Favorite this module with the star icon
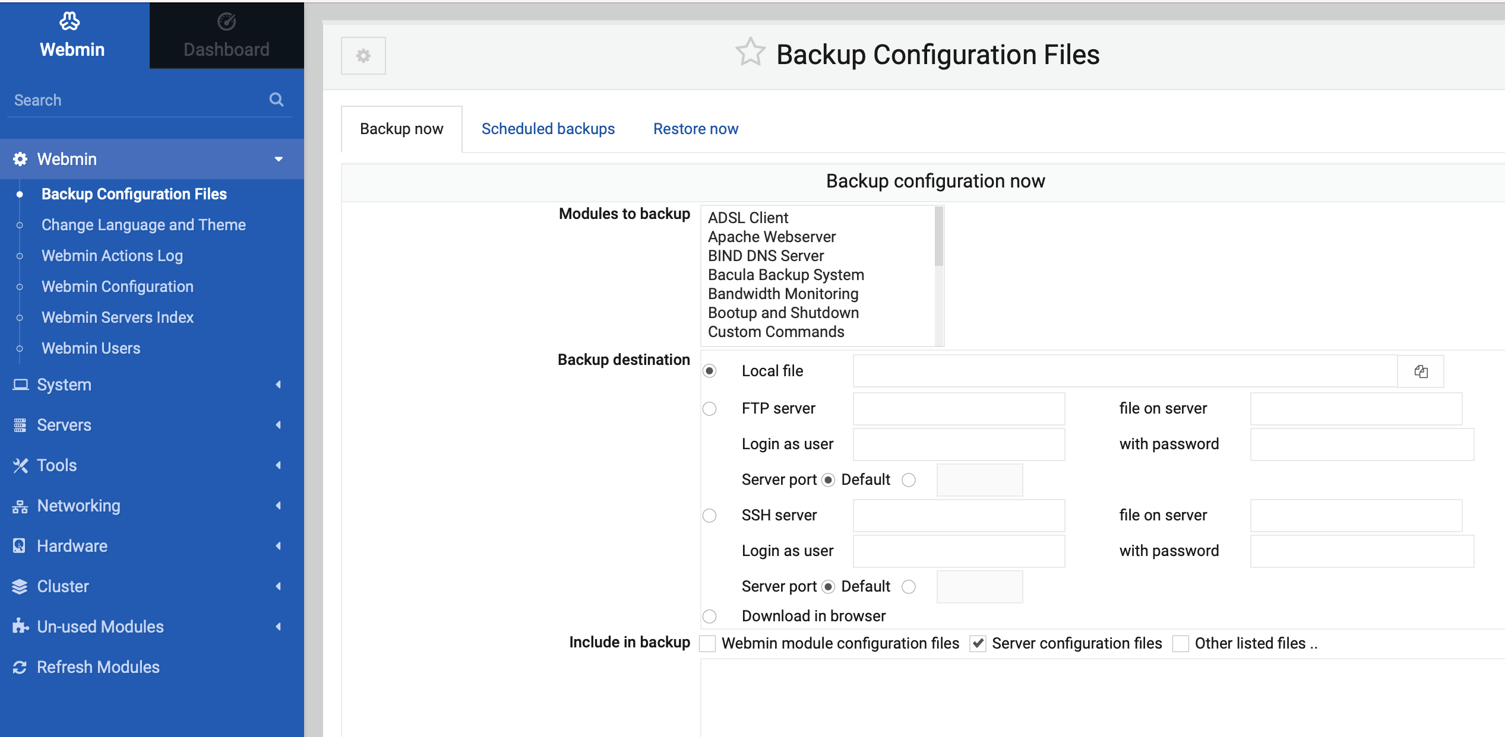The height and width of the screenshot is (737, 1505). tap(750, 52)
